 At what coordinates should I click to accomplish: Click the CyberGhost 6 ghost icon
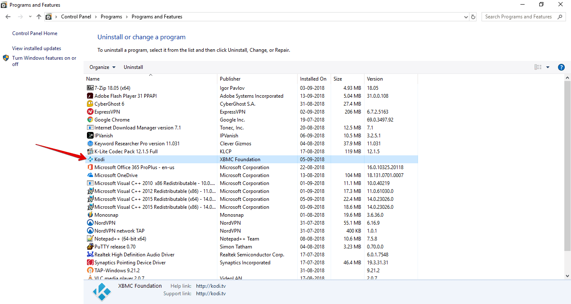90,104
